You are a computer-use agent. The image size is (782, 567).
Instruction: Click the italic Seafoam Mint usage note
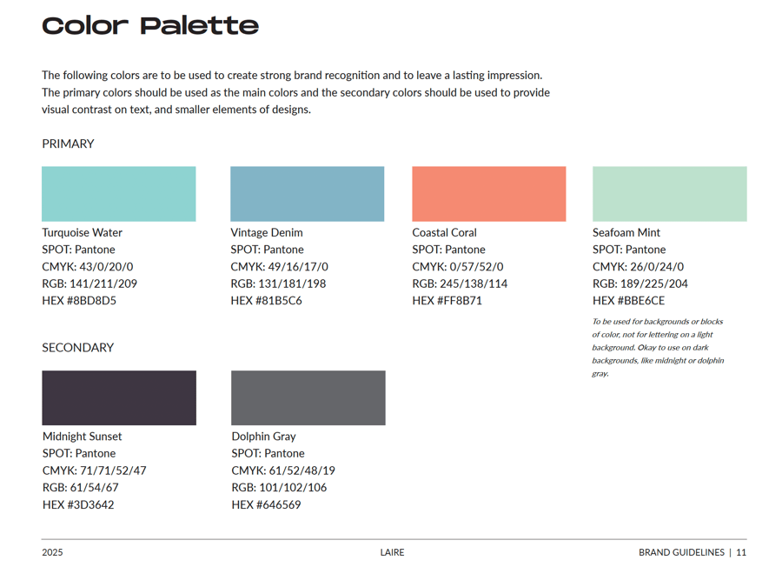coord(658,347)
